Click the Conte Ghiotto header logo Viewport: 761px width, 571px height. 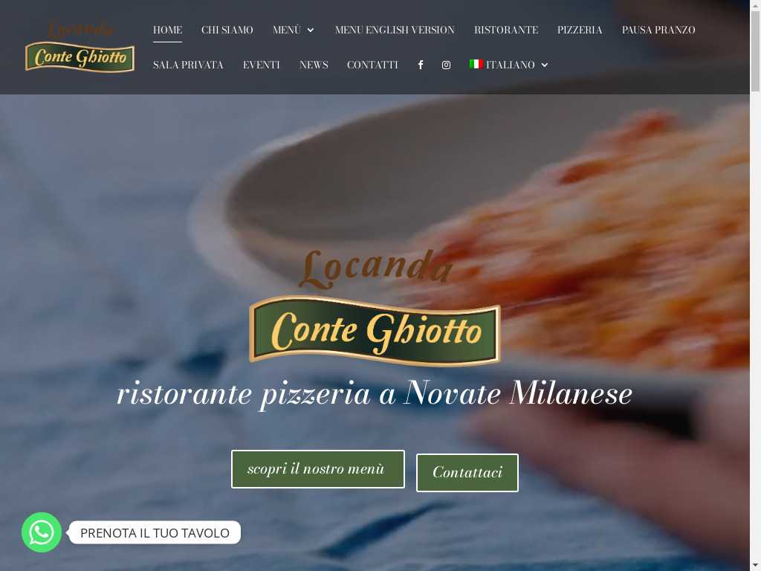[80, 48]
